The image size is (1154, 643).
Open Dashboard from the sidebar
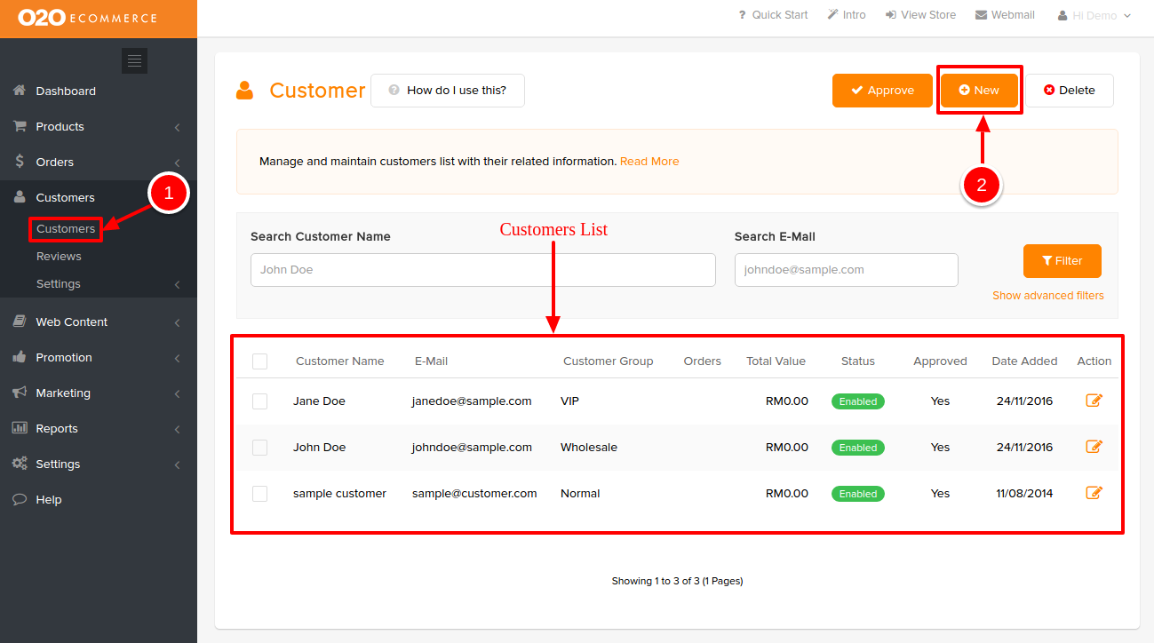[x=65, y=91]
